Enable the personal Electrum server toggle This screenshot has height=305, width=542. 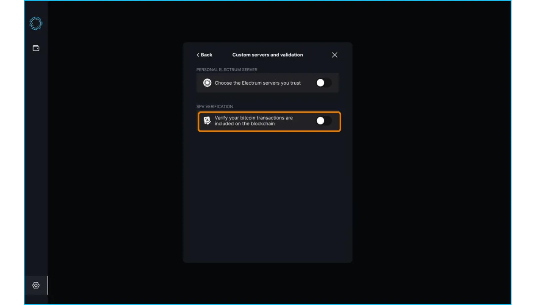click(323, 83)
